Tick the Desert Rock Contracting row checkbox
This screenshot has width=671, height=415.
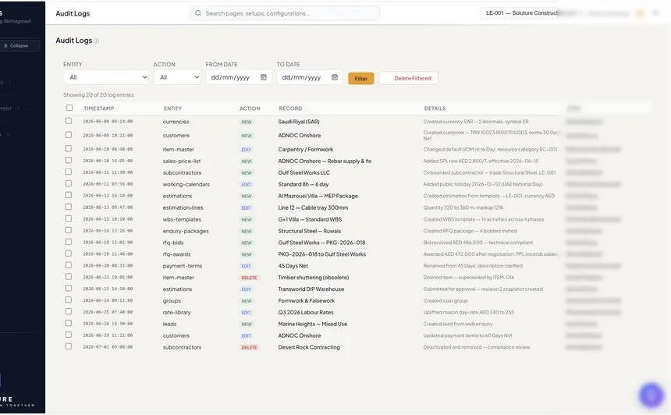69,346
